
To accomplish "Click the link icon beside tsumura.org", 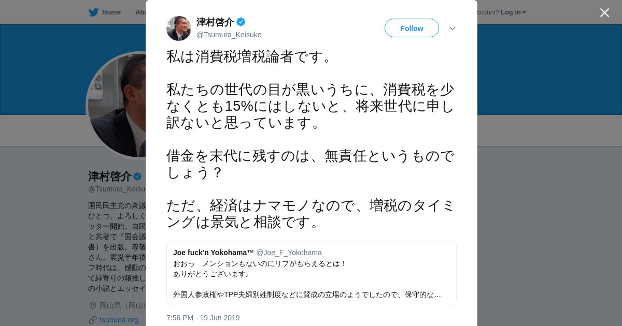I will (x=93, y=320).
